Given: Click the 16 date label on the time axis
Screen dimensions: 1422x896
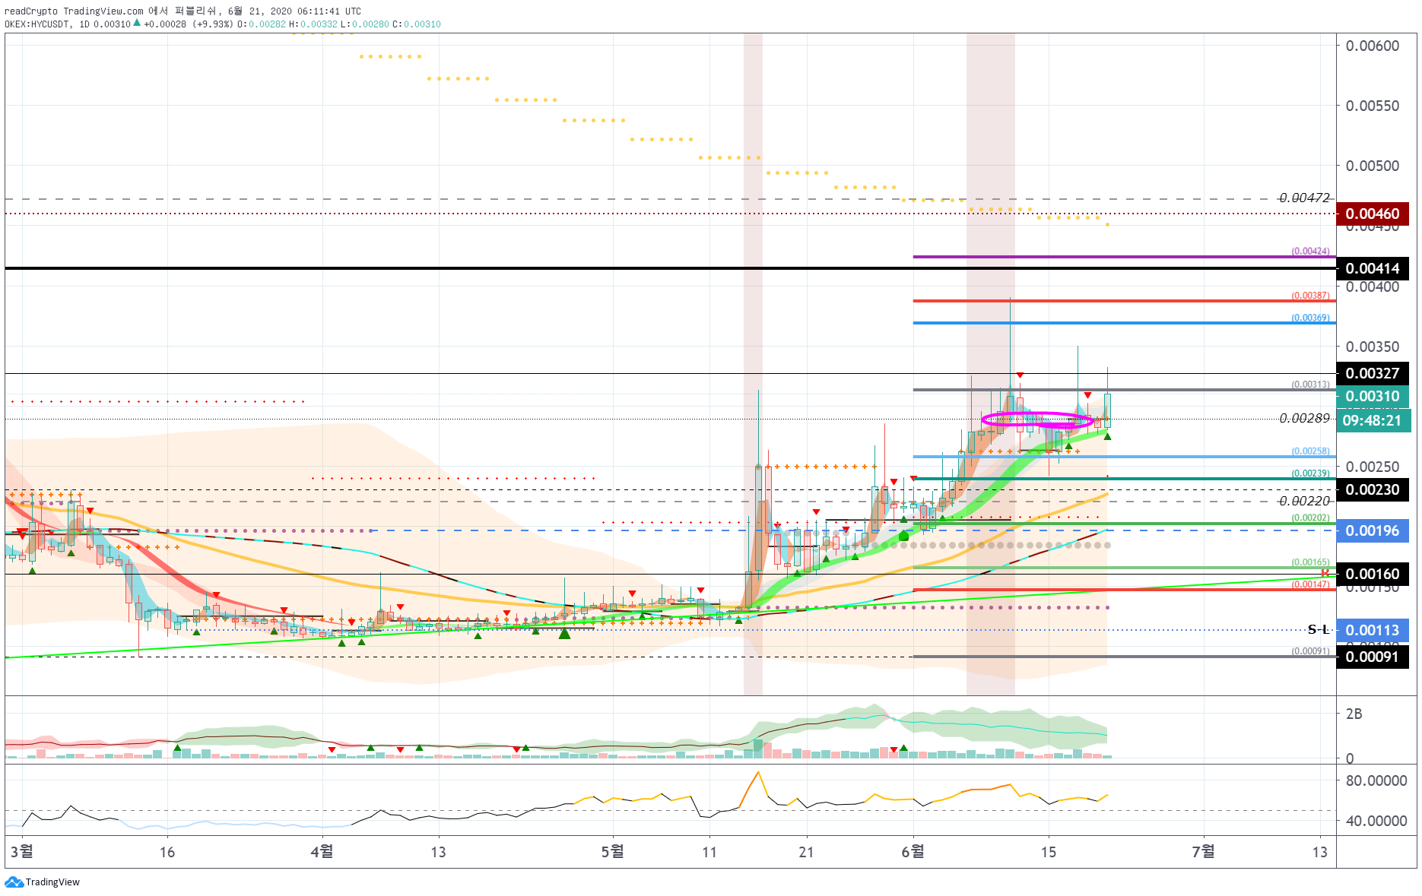Looking at the screenshot, I should (167, 852).
